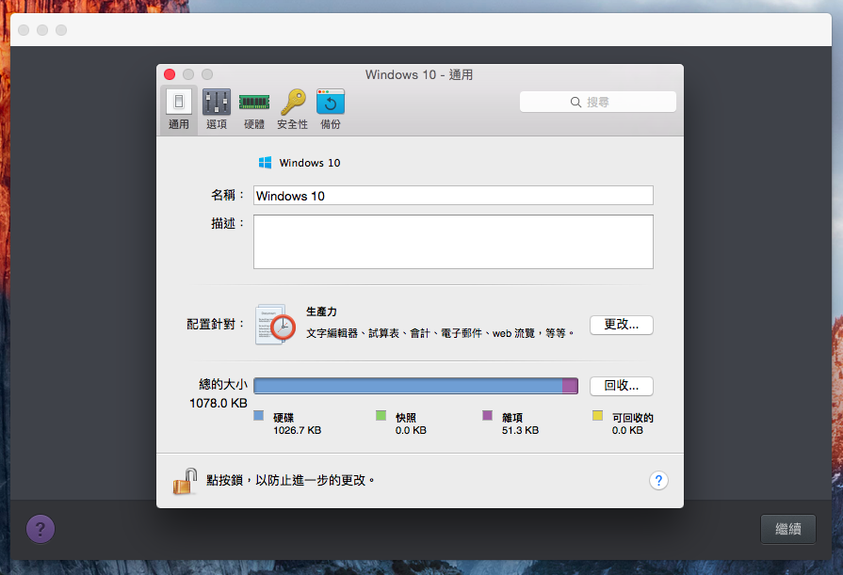Image resolution: width=843 pixels, height=575 pixels.
Task: Click the purple 雜項 legend swatch
Action: 488,415
